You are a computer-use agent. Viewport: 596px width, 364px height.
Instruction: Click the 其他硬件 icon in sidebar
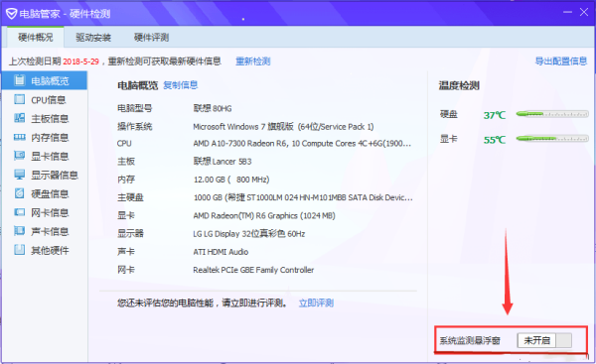20,250
